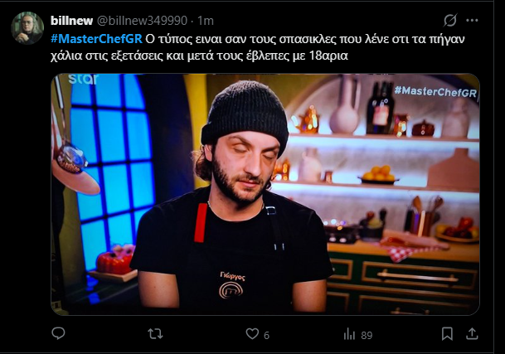Screen dimensions: 505x354
Task: Repost this tweet with the retweet icon
Action: point(155,334)
